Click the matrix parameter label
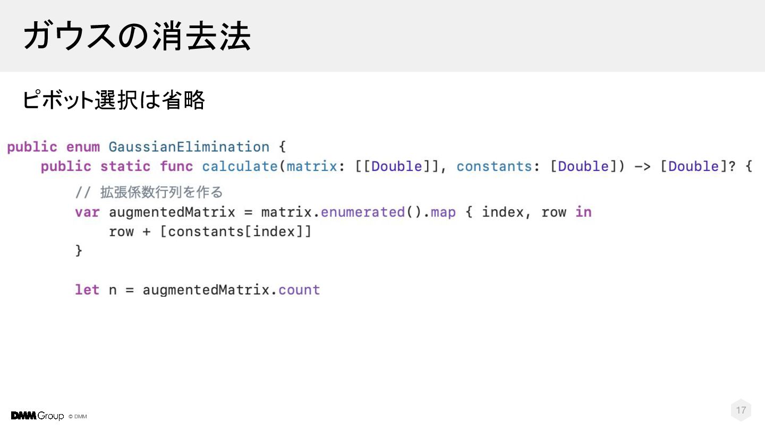The height and width of the screenshot is (430, 765). point(312,166)
